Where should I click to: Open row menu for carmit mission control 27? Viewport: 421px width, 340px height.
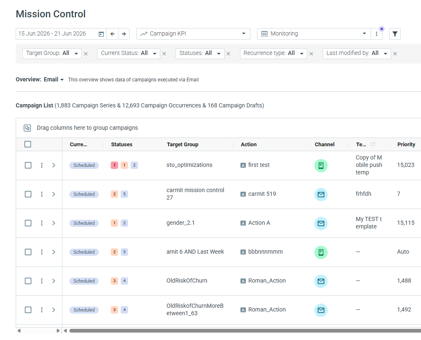coord(42,194)
